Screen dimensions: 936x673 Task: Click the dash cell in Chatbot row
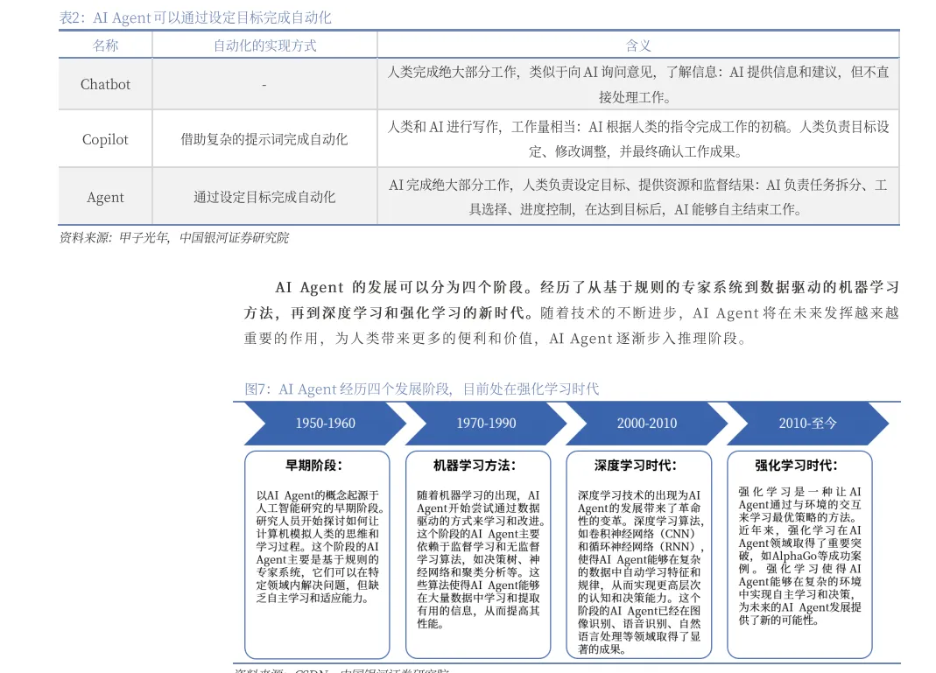(x=264, y=85)
